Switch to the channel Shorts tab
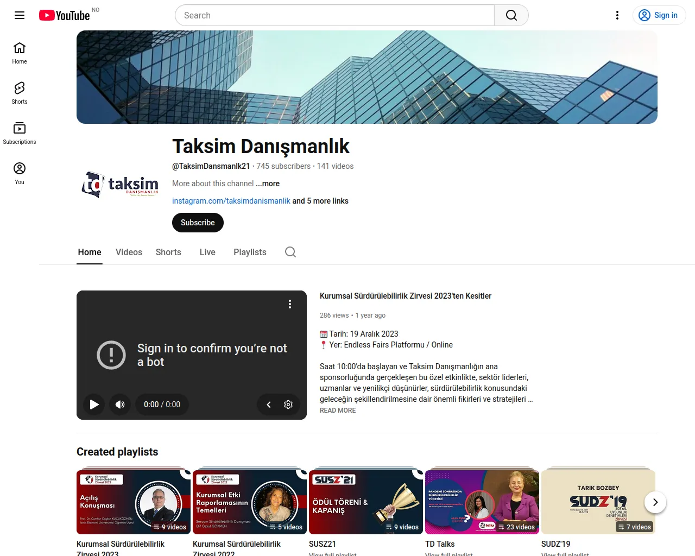Image resolution: width=695 pixels, height=556 pixels. coord(168,252)
